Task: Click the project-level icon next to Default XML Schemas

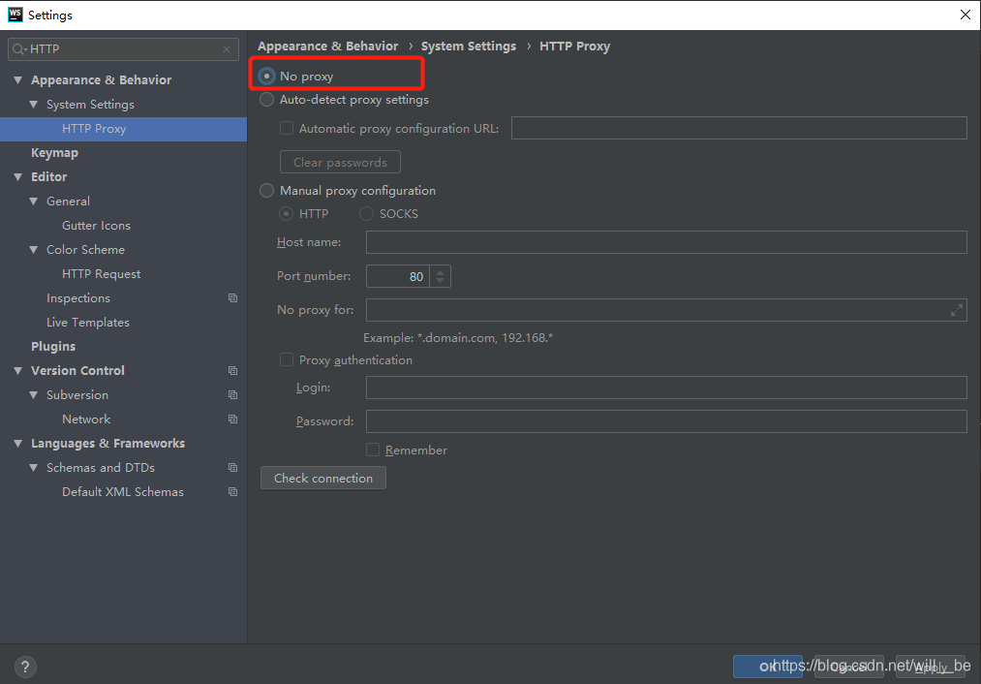Action: (232, 492)
